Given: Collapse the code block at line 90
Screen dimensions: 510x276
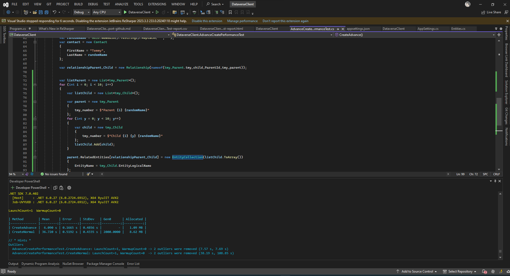Looking at the screenshot, I should (35, 157).
